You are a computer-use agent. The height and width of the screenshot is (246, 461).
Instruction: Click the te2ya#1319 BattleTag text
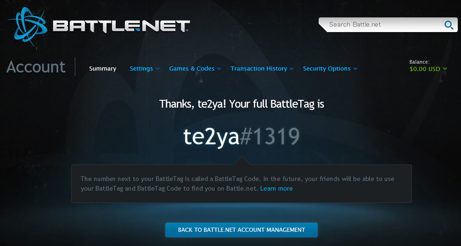[242, 137]
